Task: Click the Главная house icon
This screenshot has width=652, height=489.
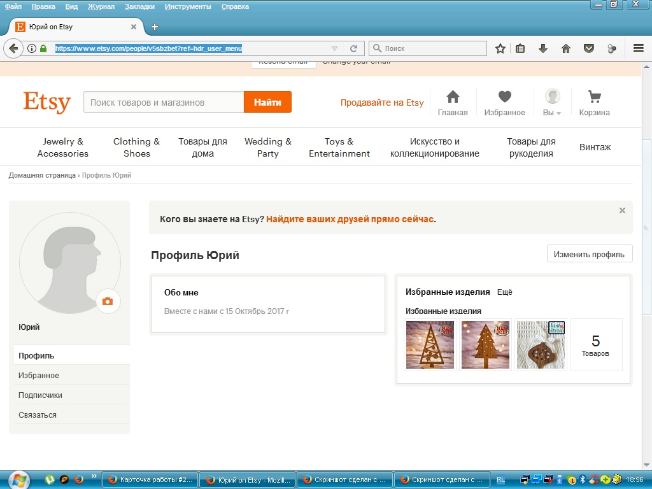Action: pyautogui.click(x=453, y=103)
